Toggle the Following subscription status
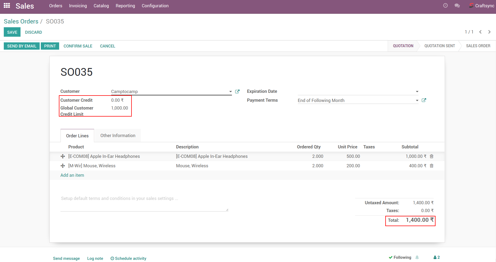 point(400,257)
